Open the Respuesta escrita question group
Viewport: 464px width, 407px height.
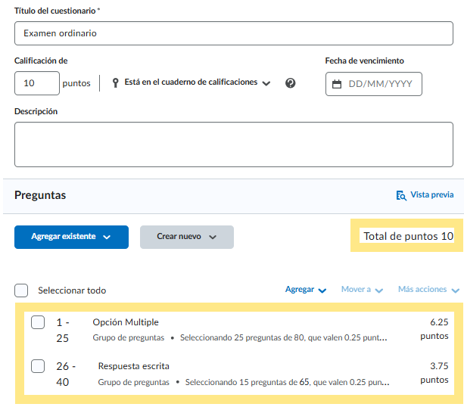(x=133, y=366)
